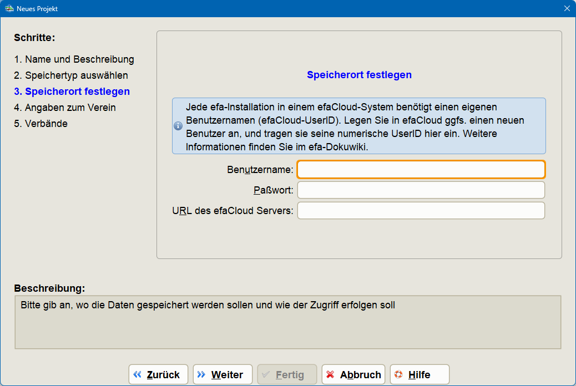This screenshot has height=386, width=576.
Task: Click the info icon beside the efaCloud notice
Action: (x=178, y=126)
